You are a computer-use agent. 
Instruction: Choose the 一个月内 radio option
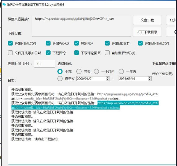coord(97,71)
